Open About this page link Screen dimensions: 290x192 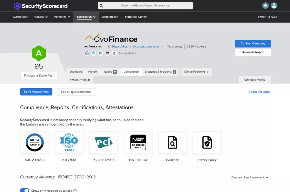pos(259,92)
